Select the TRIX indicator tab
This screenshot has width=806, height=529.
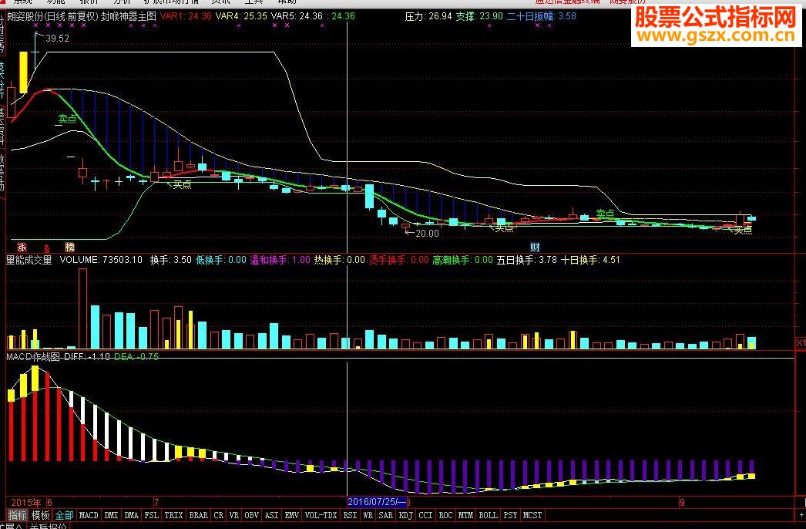point(173,515)
